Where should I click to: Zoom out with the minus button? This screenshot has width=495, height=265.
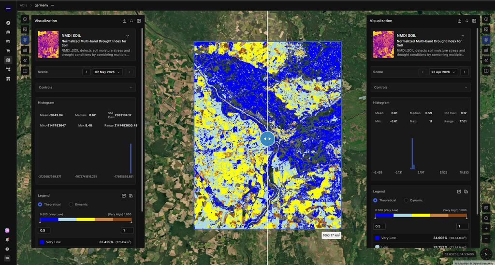pos(486,238)
